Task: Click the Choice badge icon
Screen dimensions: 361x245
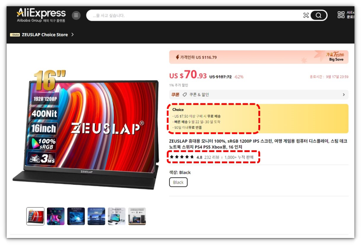Action: pyautogui.click(x=15, y=35)
